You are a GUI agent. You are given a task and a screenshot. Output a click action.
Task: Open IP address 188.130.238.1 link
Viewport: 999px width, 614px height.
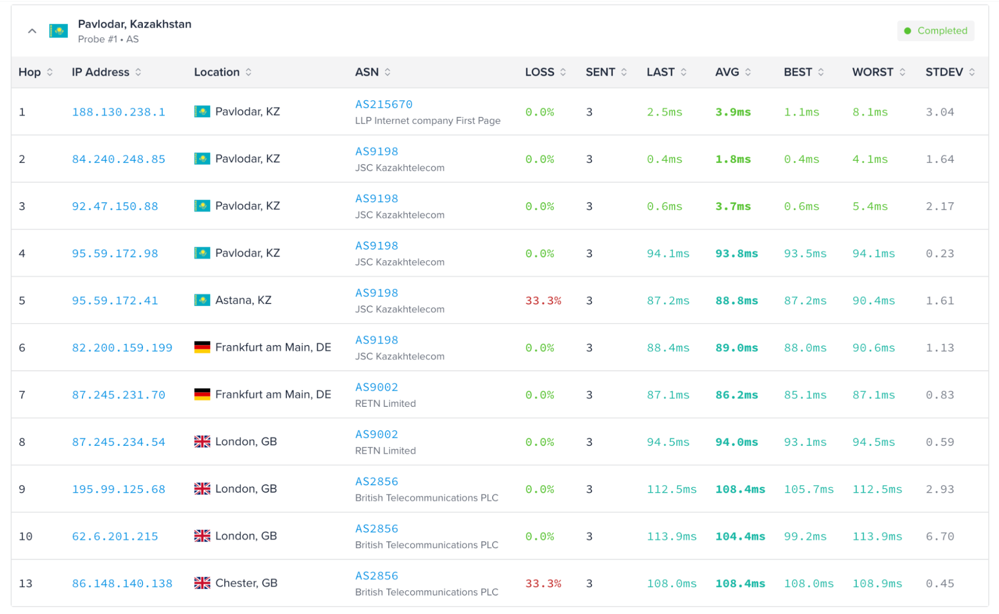[x=118, y=112]
